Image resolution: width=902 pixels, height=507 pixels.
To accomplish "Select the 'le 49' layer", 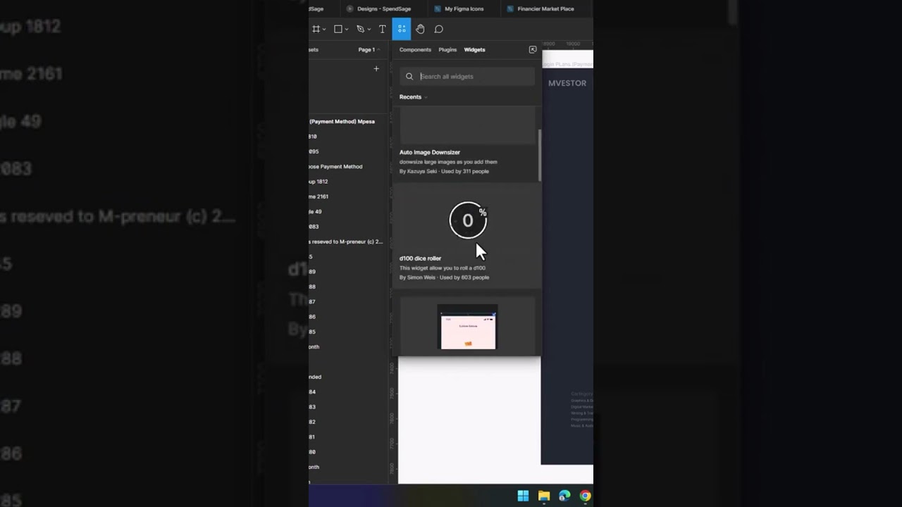I will point(315,211).
